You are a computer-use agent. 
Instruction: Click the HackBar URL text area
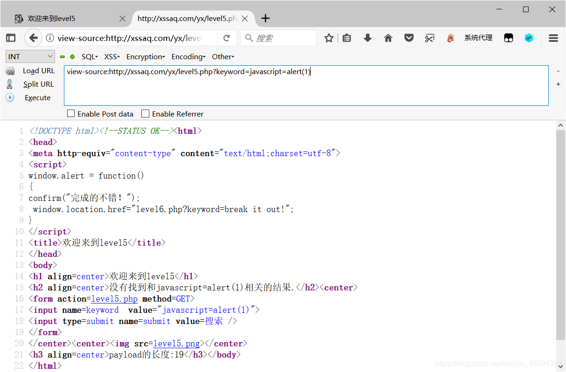click(x=306, y=85)
